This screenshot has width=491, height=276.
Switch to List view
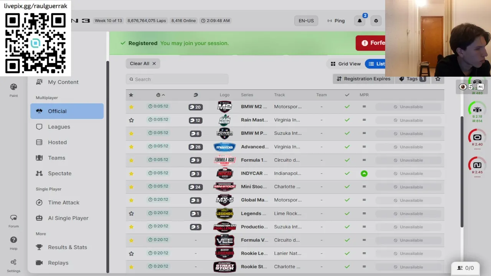(376, 64)
